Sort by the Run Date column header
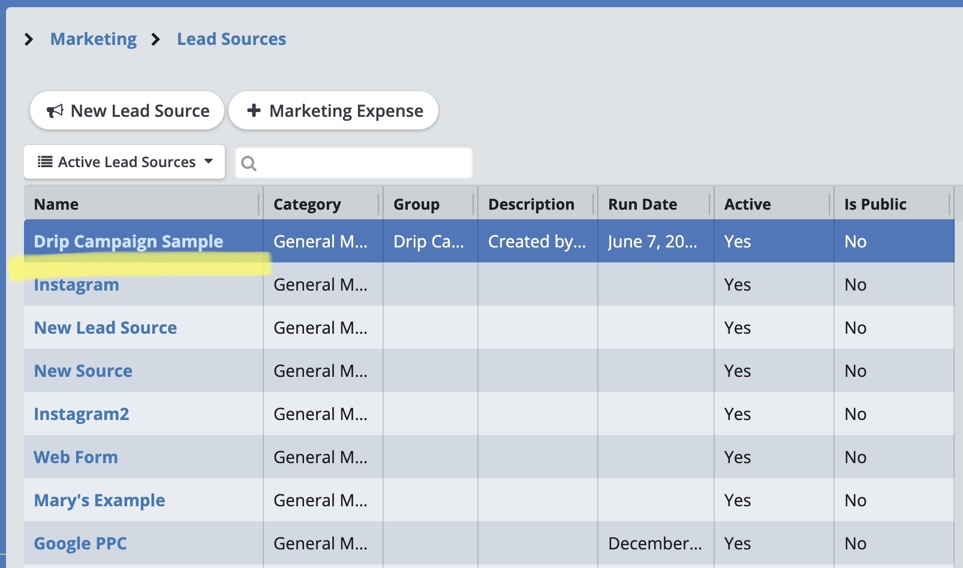 click(642, 204)
